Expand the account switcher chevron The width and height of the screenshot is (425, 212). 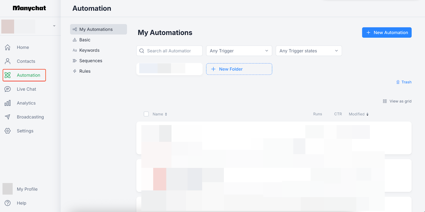click(x=54, y=26)
